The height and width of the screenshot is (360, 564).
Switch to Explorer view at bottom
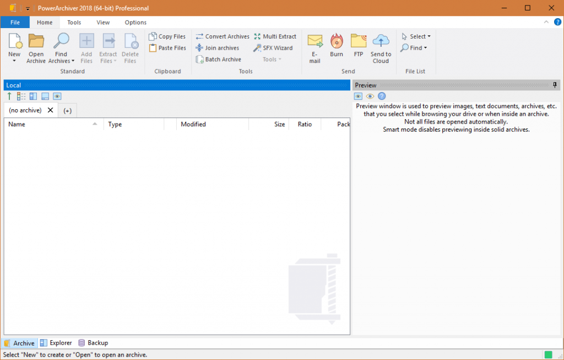point(56,343)
